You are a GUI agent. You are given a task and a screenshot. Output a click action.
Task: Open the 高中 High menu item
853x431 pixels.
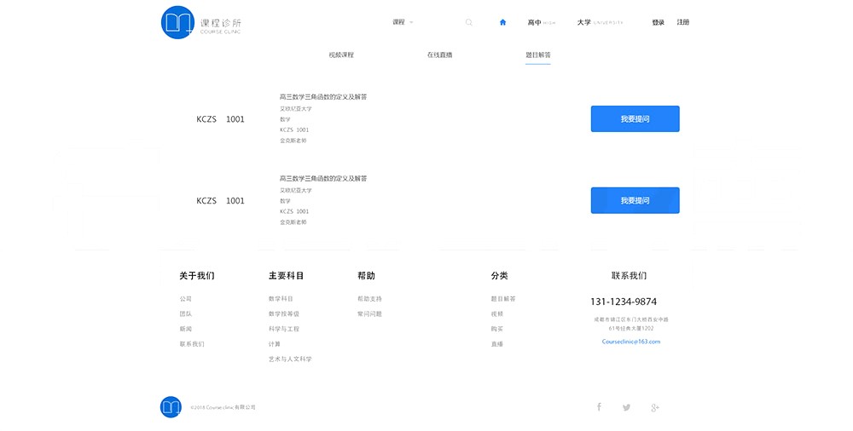[x=541, y=22]
